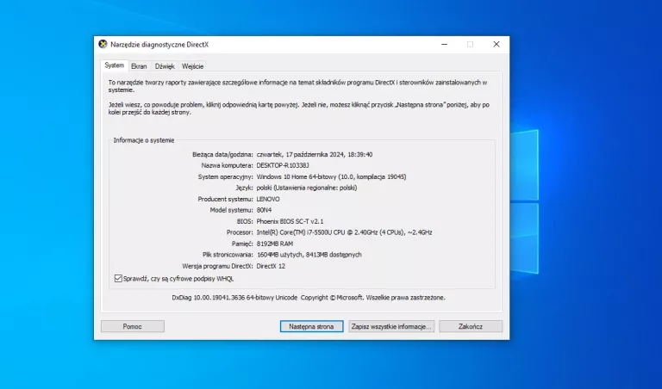Click the Pamięć label

click(x=242, y=244)
